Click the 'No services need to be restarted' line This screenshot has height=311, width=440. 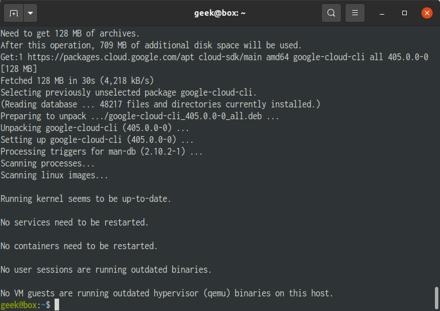(74, 222)
